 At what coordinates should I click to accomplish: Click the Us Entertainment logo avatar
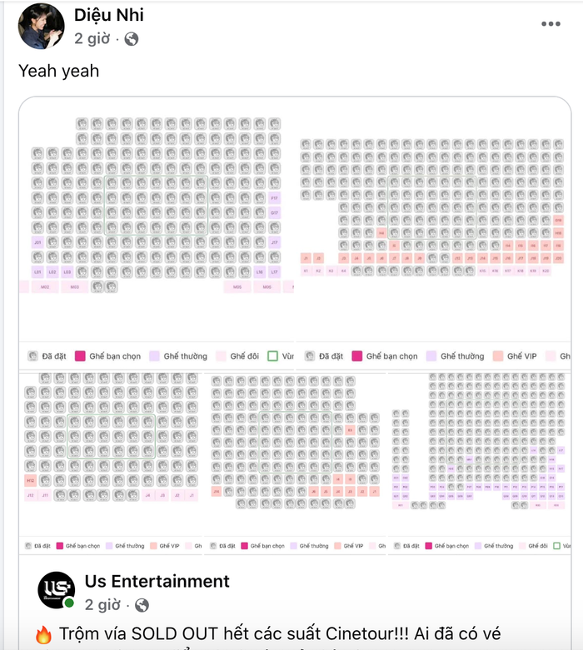pos(57,590)
